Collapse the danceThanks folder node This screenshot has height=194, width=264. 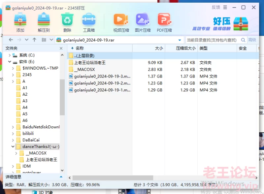tap(13, 146)
